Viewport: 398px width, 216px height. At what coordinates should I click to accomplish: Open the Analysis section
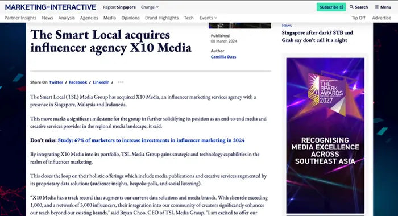(x=67, y=18)
